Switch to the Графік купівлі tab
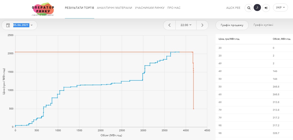Image resolution: width=293 pixels, height=140 pixels. click(263, 25)
